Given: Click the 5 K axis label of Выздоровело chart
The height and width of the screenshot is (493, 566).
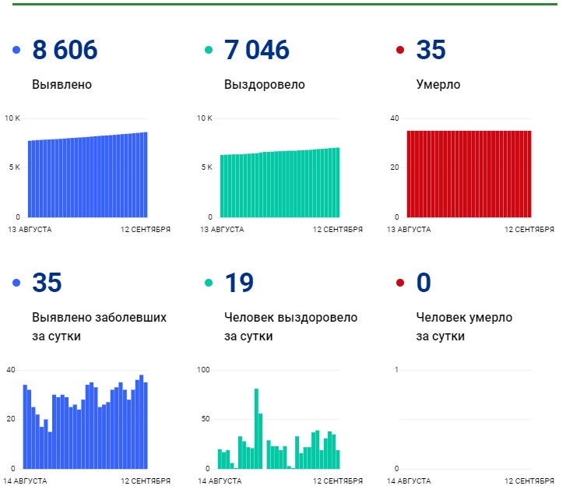Looking at the screenshot, I should (207, 167).
